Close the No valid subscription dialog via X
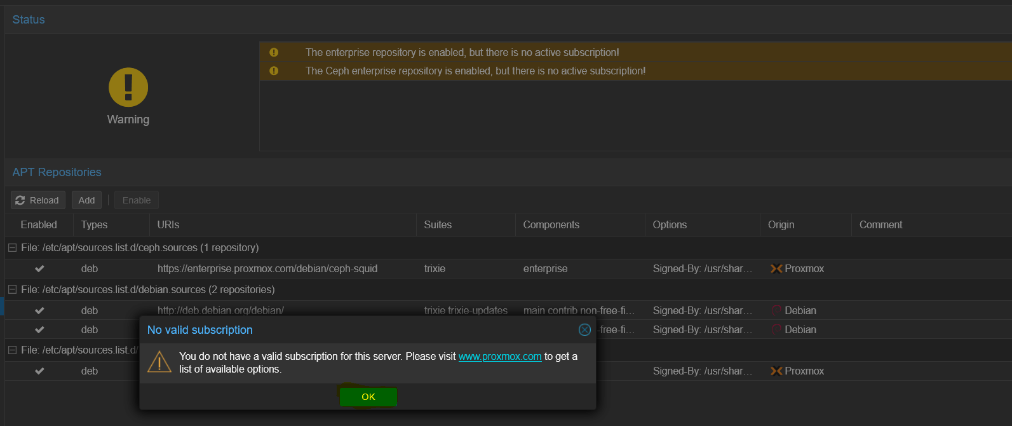 click(584, 330)
